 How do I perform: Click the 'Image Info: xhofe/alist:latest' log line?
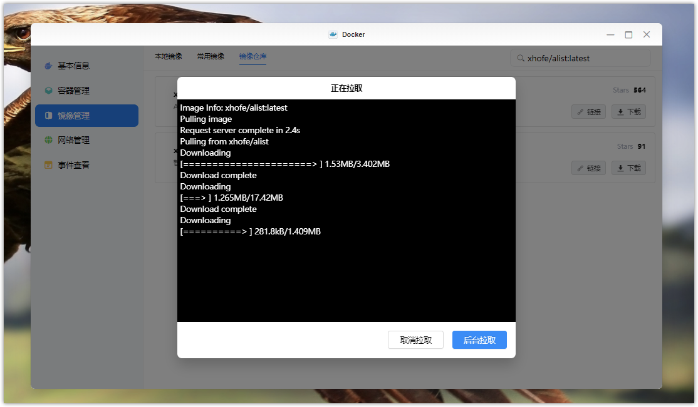tap(233, 108)
